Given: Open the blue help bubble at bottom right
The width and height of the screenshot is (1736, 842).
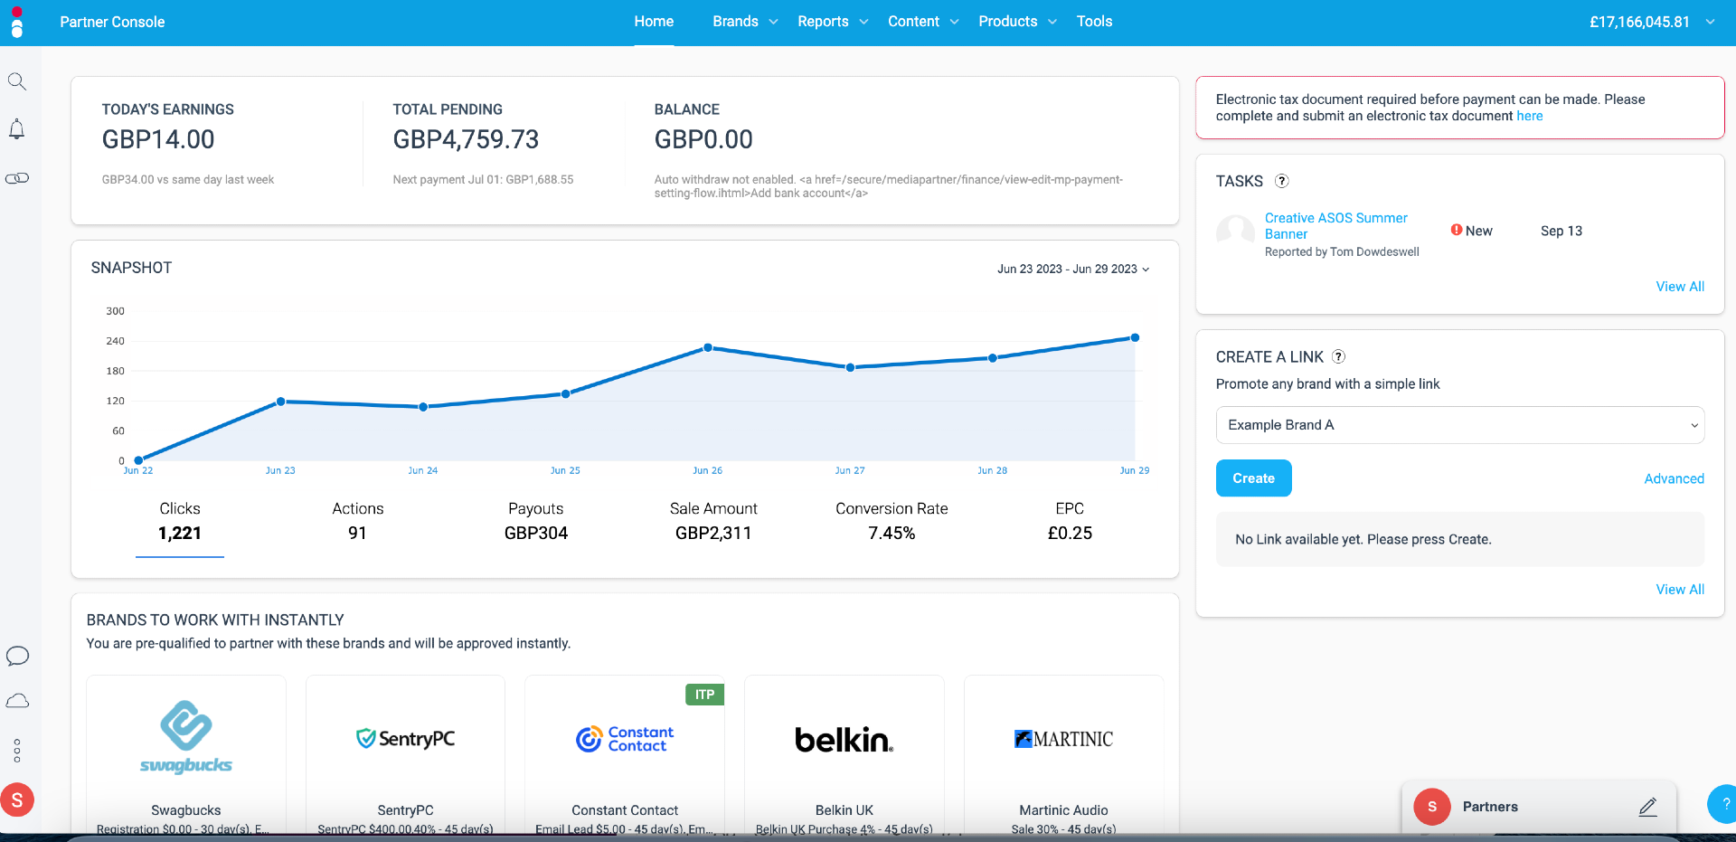Looking at the screenshot, I should pos(1722,803).
